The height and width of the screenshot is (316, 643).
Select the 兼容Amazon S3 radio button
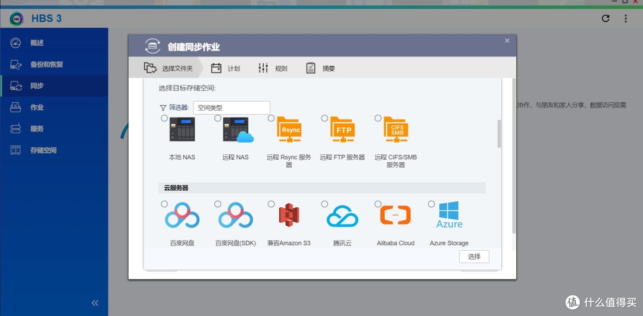(x=271, y=204)
